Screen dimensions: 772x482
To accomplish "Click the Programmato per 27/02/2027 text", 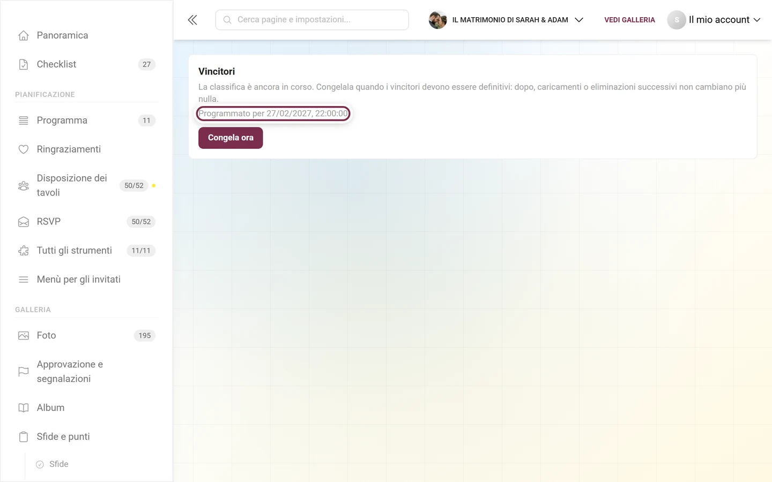I will [273, 114].
